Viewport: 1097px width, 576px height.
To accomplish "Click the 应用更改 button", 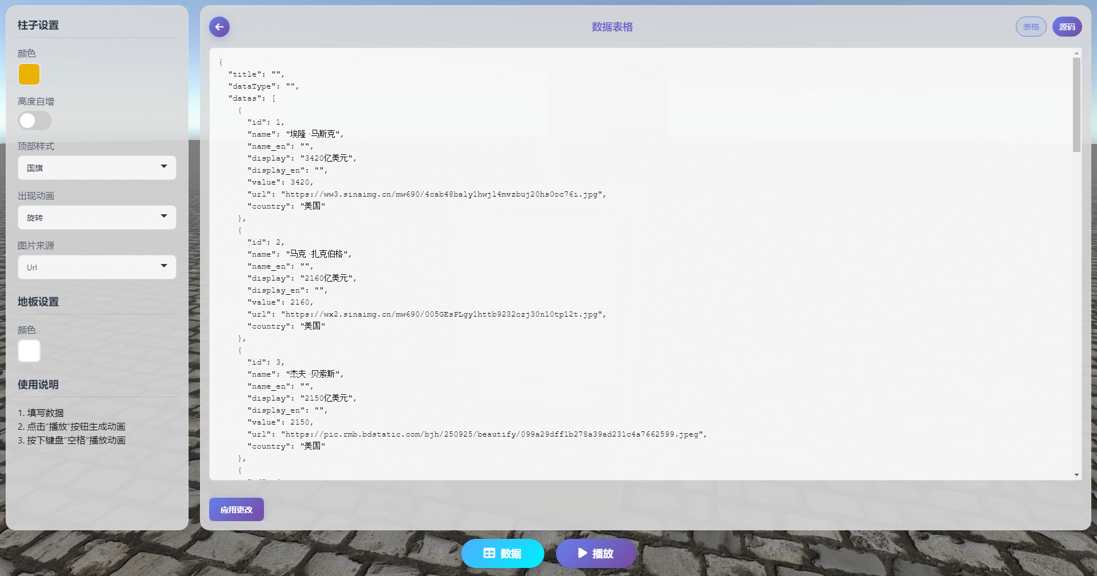I will pos(237,509).
